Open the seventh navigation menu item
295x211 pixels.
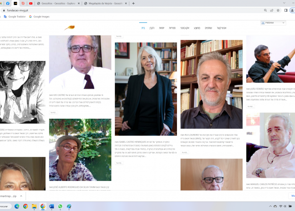coord(208,28)
